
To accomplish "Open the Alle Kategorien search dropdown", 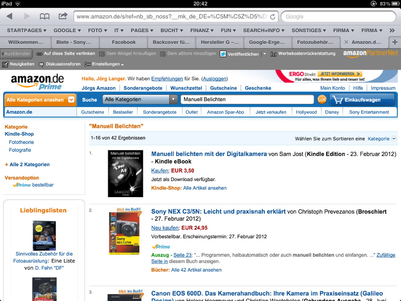I will tap(139, 99).
